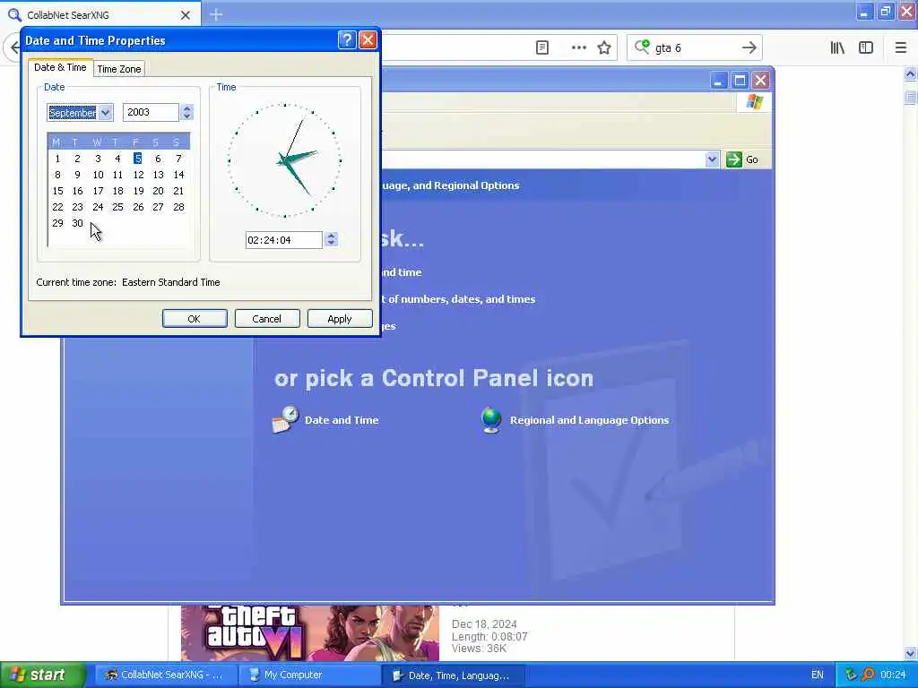
Task: Switch to CollabNet SearXNG taskbar button
Action: pyautogui.click(x=166, y=675)
